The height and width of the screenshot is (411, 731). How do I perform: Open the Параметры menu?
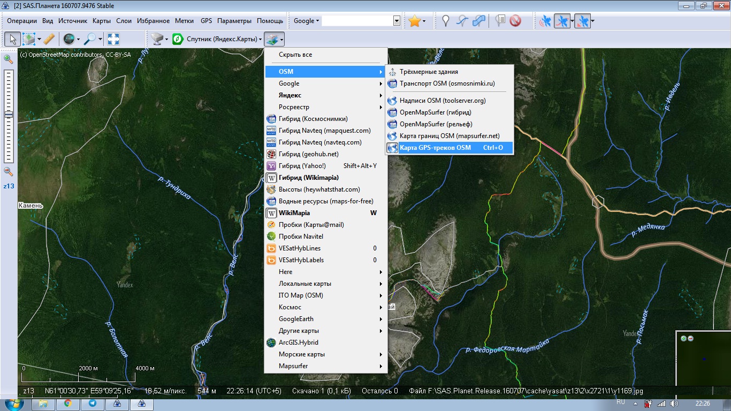coord(234,21)
